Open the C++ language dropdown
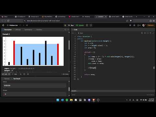This screenshot has height=117, width=156. [74, 33]
